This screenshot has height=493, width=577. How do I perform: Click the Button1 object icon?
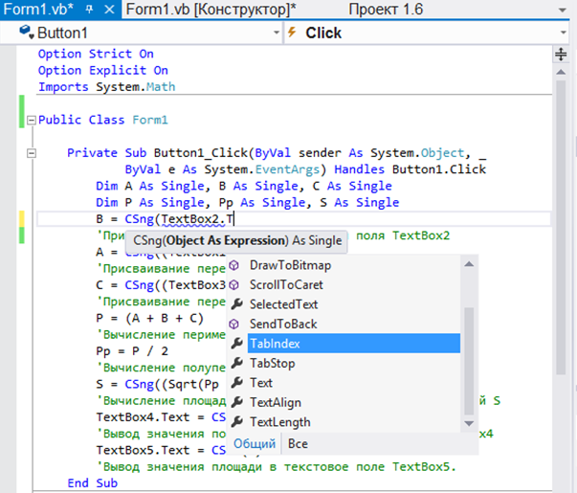(x=26, y=32)
